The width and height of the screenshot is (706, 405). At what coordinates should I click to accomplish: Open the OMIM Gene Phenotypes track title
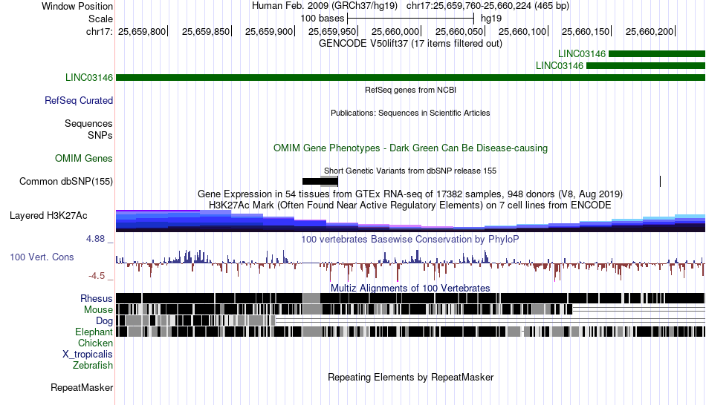(x=410, y=148)
